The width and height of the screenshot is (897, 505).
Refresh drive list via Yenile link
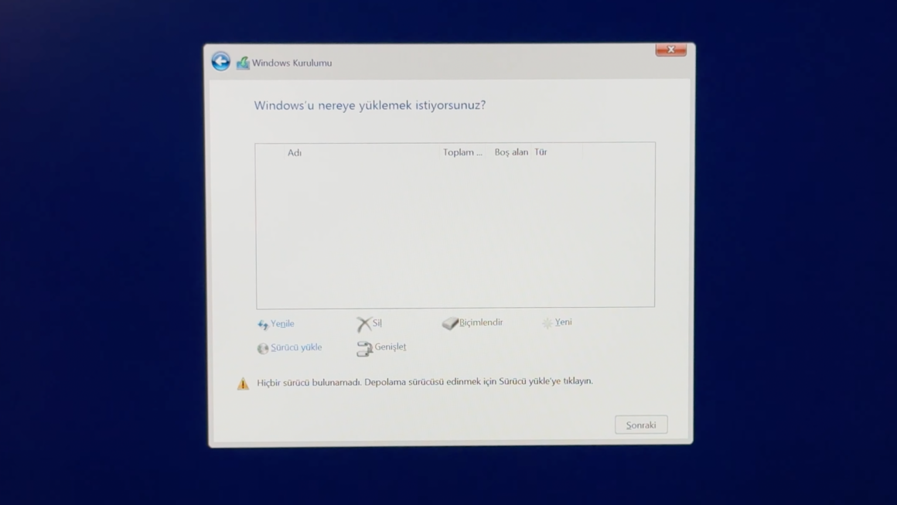(282, 324)
